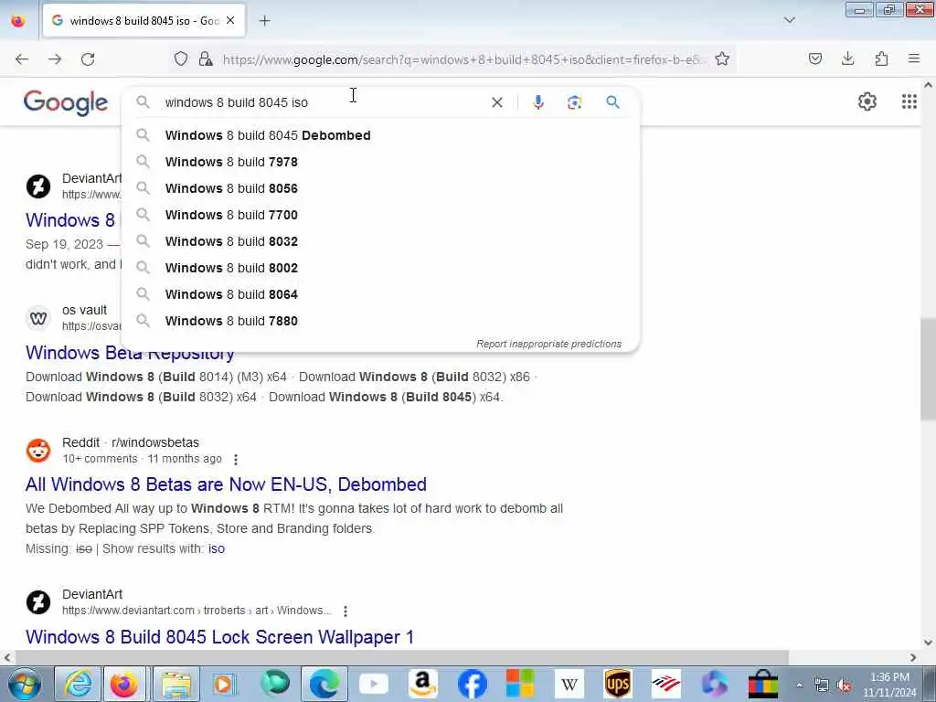The width and height of the screenshot is (936, 702).
Task: Start Google voice search with the microphone
Action: click(x=537, y=102)
